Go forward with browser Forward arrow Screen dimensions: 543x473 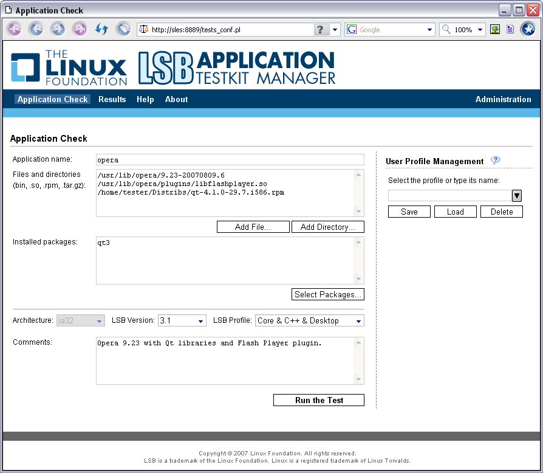coord(58,29)
